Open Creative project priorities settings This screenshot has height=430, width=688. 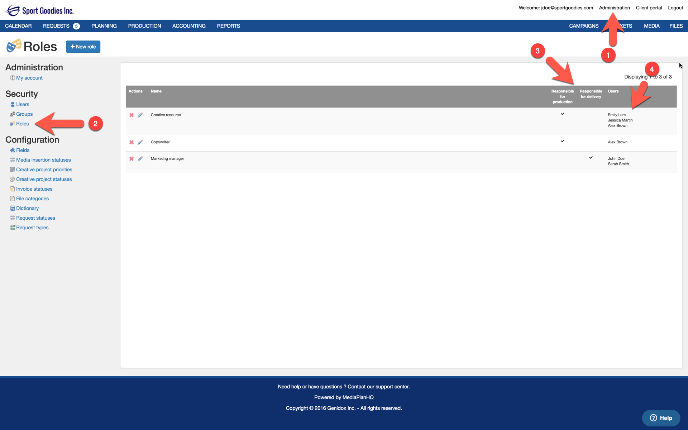pos(44,169)
